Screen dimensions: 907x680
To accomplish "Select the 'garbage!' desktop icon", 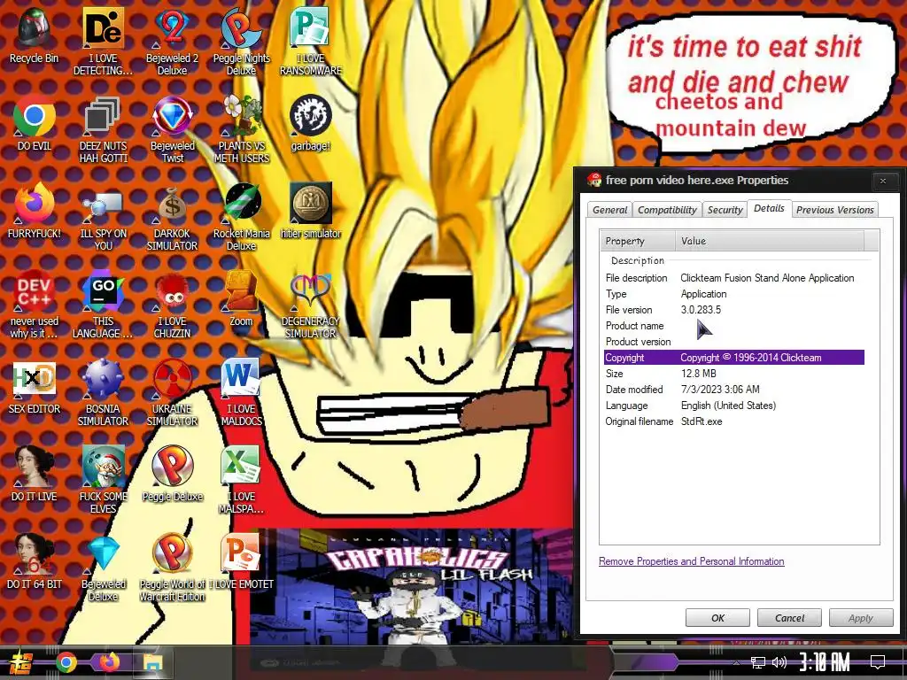I will tap(311, 123).
